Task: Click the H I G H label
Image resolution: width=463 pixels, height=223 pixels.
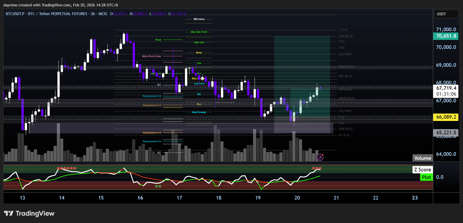Action: click(343, 135)
